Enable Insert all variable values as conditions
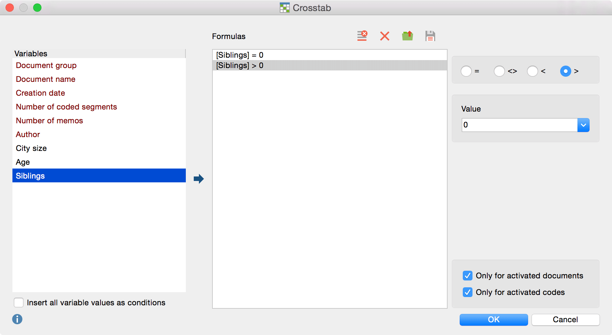 tap(19, 303)
